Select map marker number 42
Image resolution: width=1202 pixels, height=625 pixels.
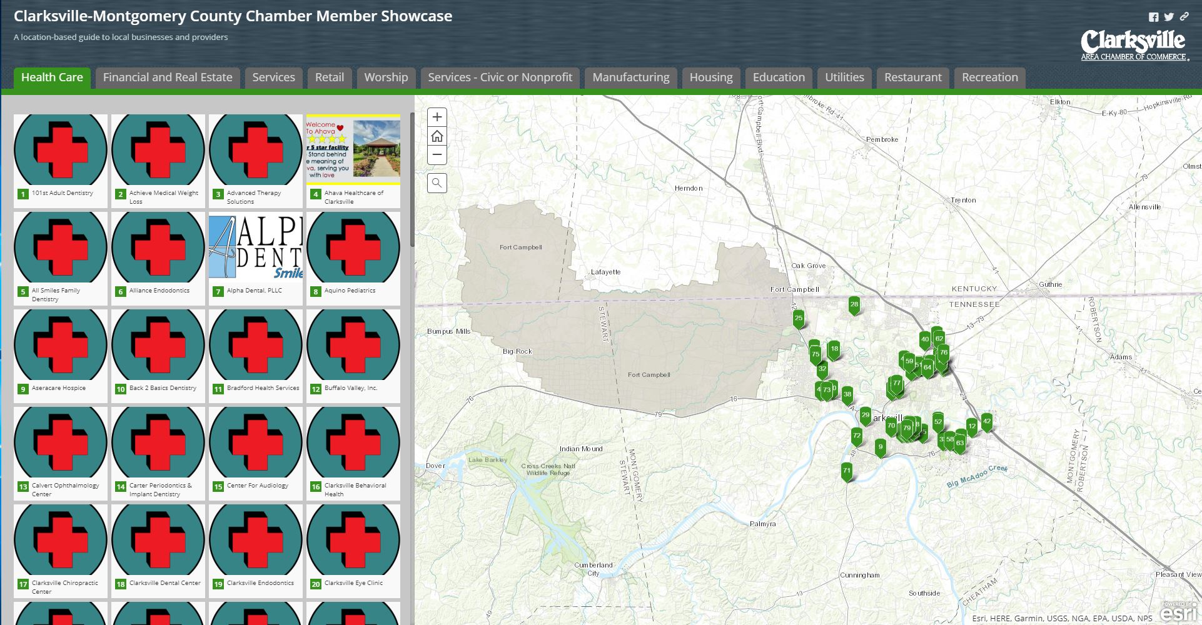tap(987, 422)
